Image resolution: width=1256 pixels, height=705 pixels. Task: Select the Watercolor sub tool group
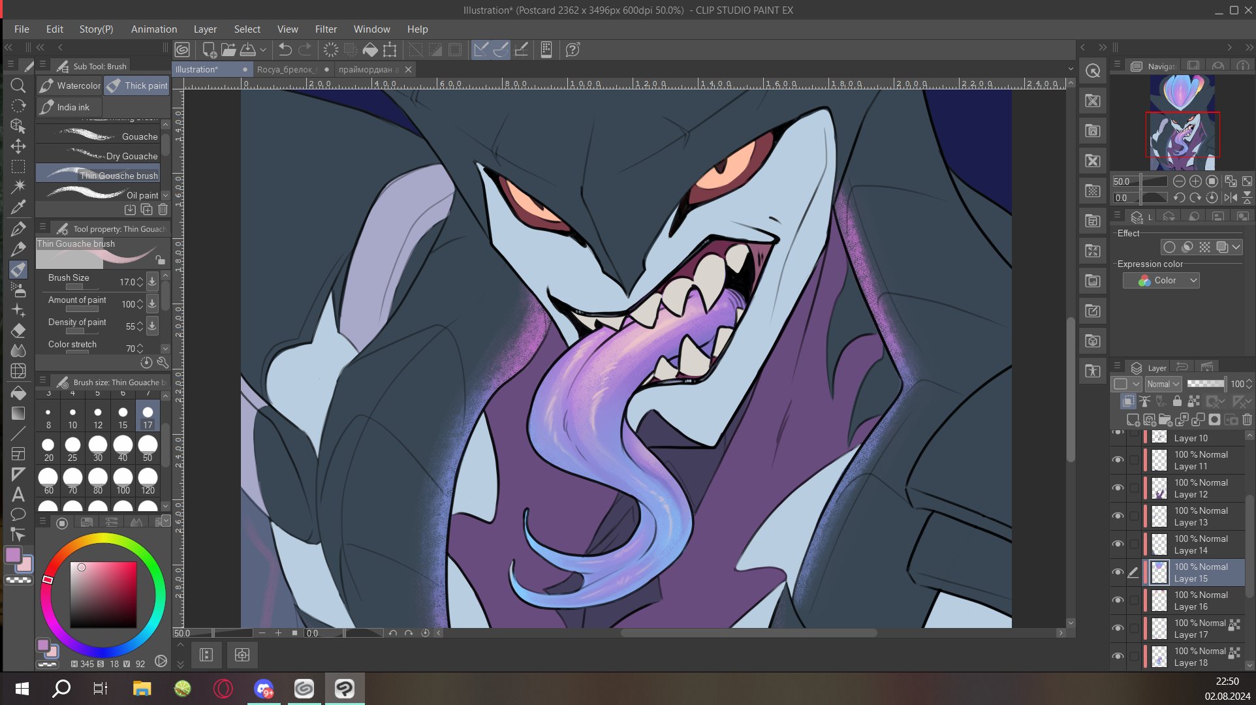pos(70,86)
